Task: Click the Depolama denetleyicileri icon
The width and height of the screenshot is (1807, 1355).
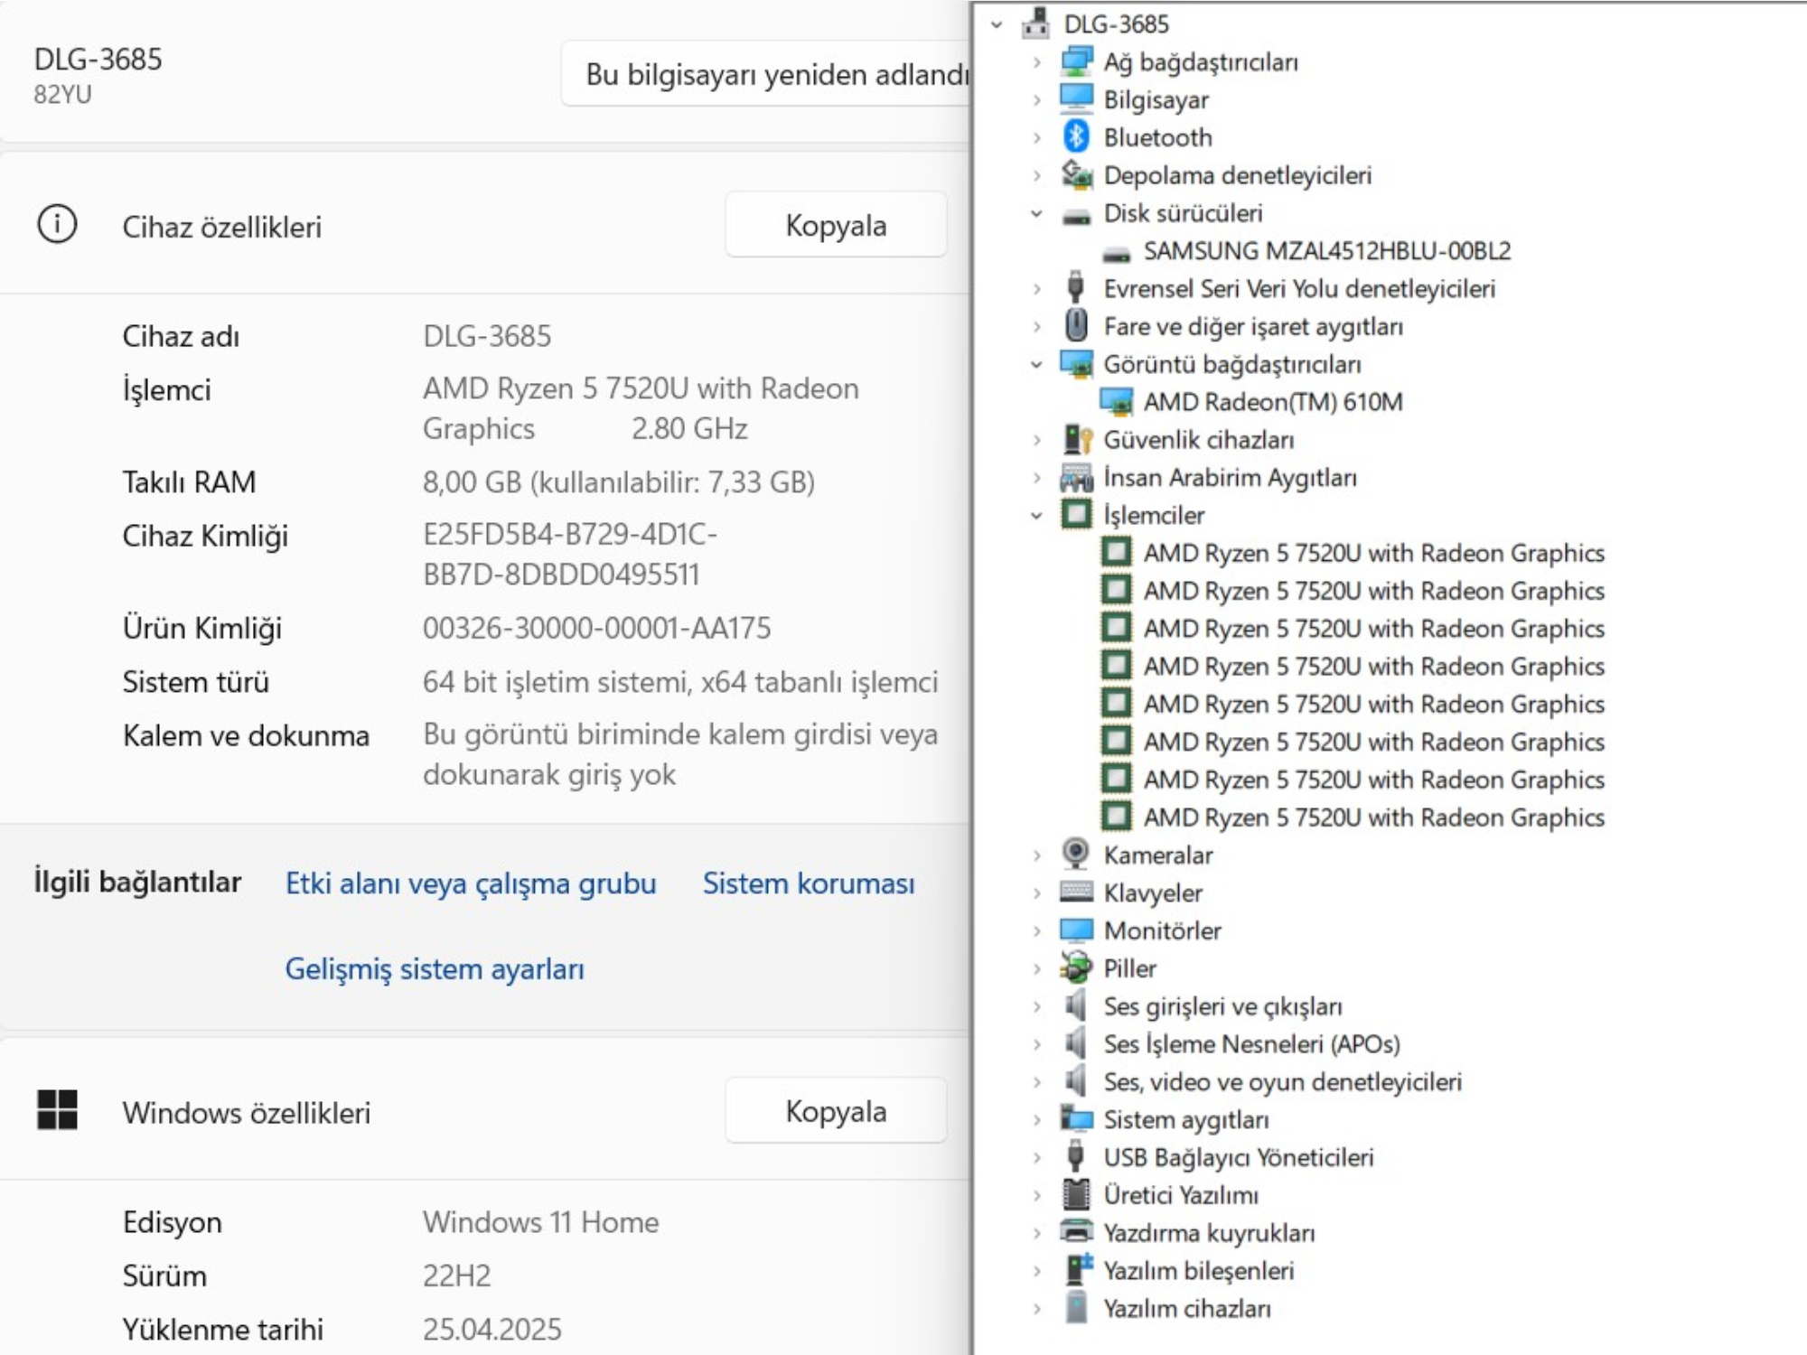Action: (x=1076, y=174)
